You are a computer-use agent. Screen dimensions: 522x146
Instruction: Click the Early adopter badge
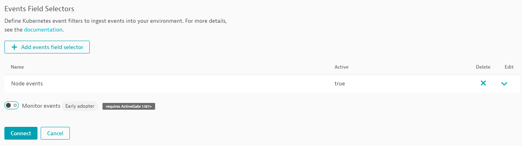click(x=80, y=106)
